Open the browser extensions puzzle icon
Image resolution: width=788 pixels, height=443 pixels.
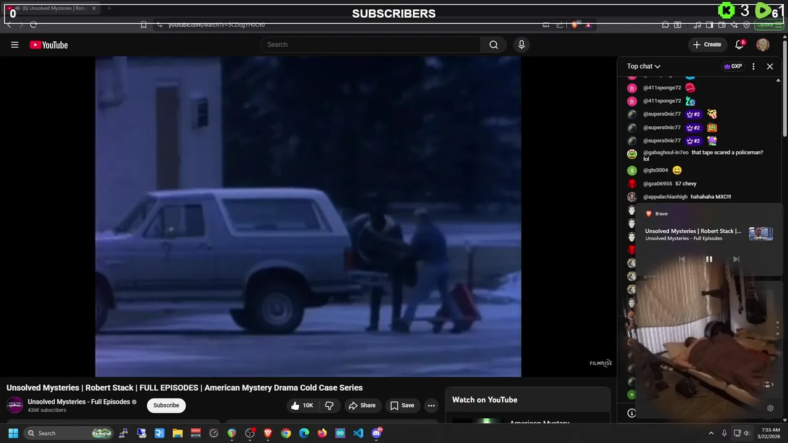click(x=665, y=25)
